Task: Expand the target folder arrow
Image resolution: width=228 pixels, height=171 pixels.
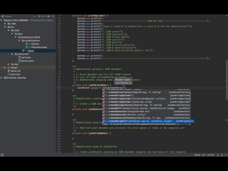Action: click(5, 68)
